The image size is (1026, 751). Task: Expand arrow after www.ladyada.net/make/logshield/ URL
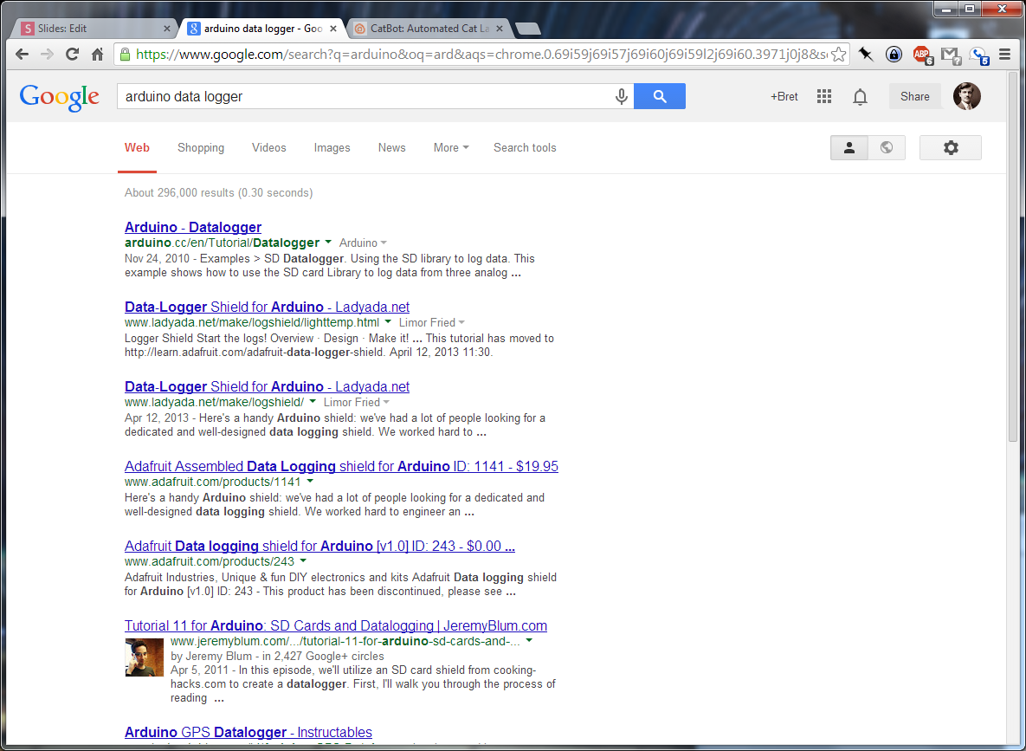(313, 401)
